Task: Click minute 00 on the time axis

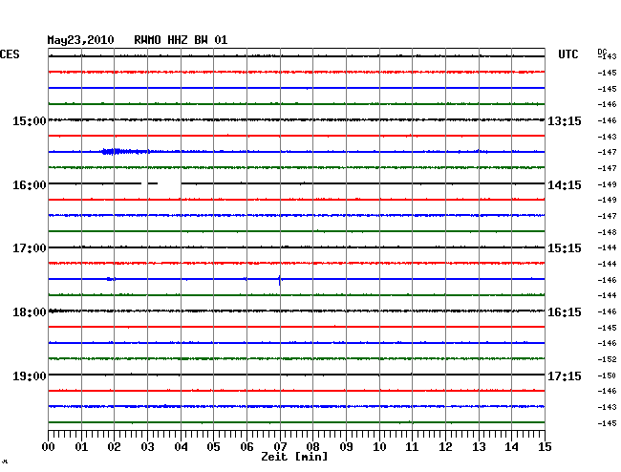Action: [x=49, y=447]
